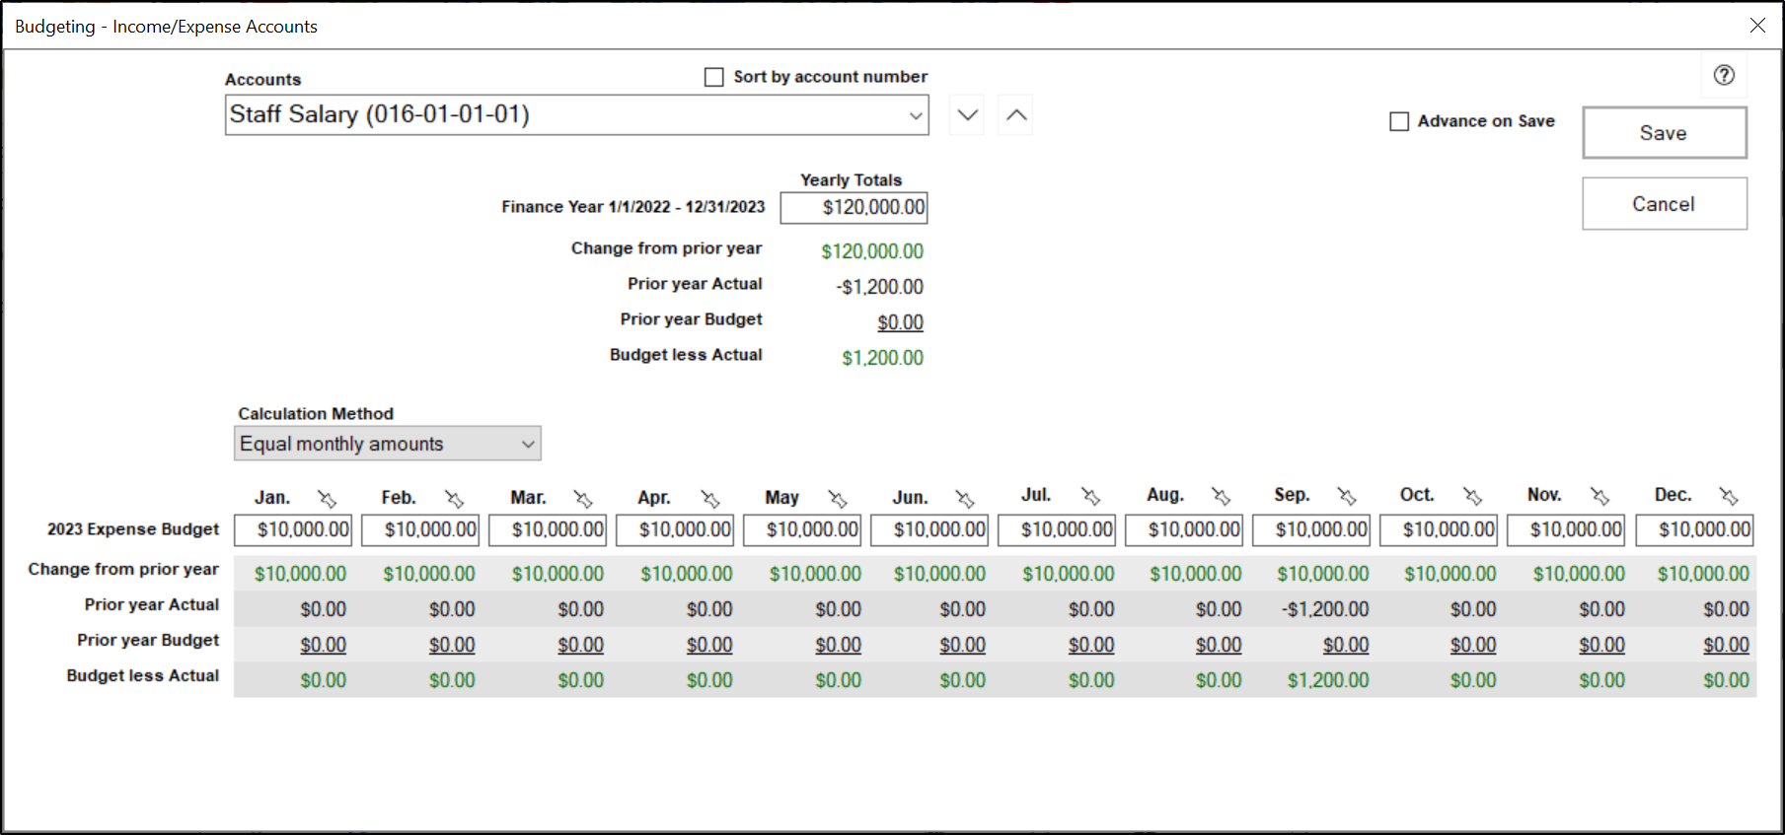Close the Budgeting dialog window
The image size is (1785, 835).
tap(1757, 26)
